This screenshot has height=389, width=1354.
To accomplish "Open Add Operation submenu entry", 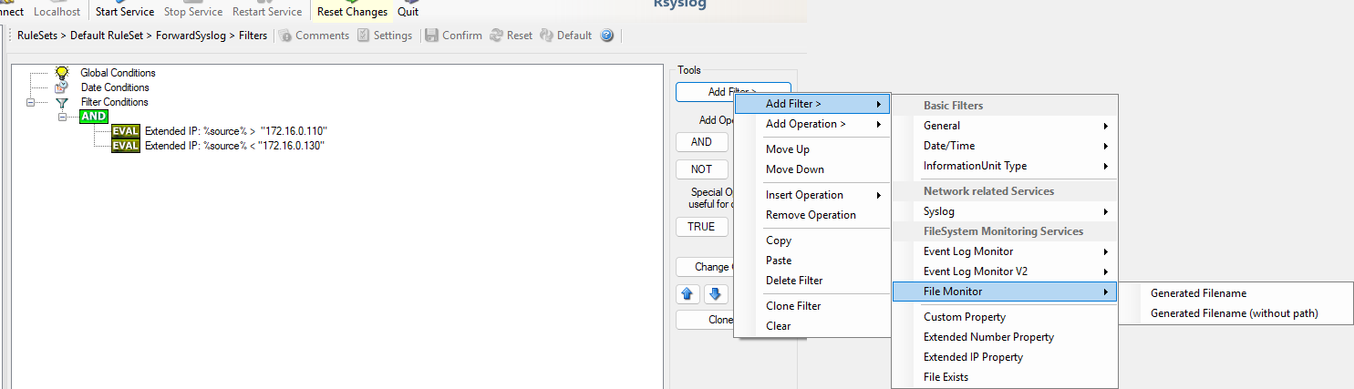I will (x=812, y=124).
